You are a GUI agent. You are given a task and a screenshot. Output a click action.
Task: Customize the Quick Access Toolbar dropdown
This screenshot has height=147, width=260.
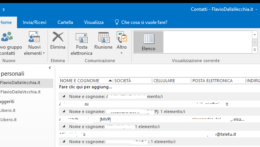3,9
